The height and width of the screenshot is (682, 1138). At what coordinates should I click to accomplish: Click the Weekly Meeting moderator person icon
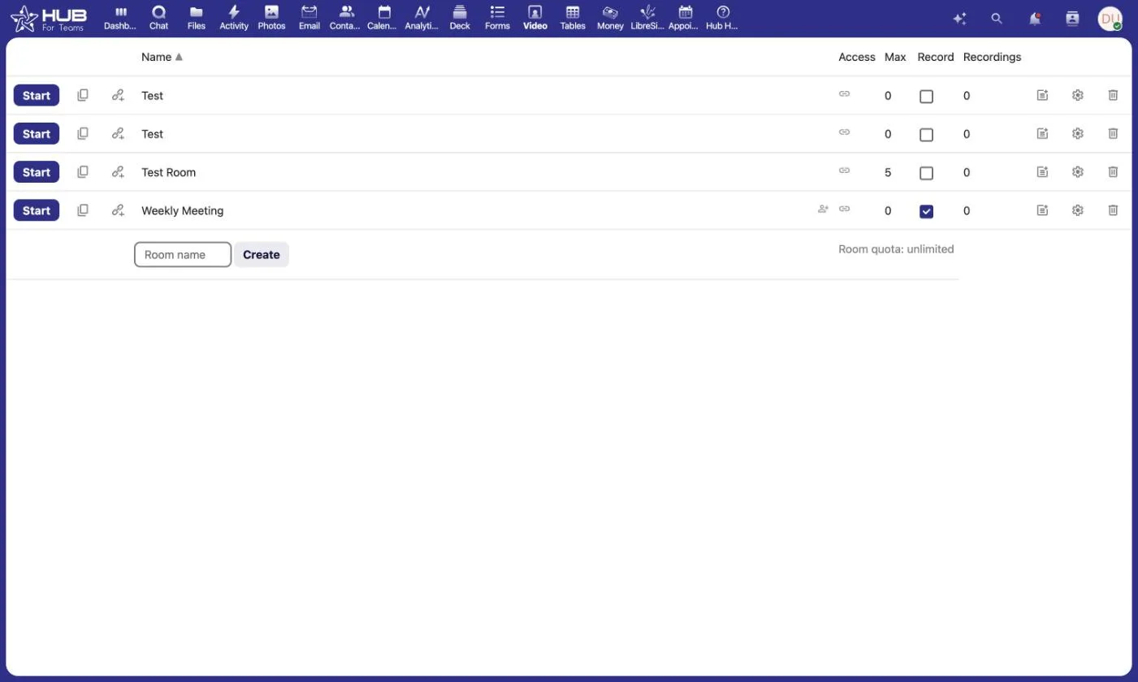(823, 209)
